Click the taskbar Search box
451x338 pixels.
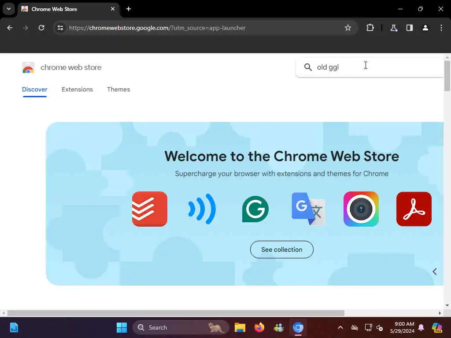coord(181,327)
